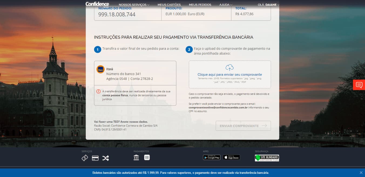Open the live chat widget
The image size is (365, 177).
(359, 85)
